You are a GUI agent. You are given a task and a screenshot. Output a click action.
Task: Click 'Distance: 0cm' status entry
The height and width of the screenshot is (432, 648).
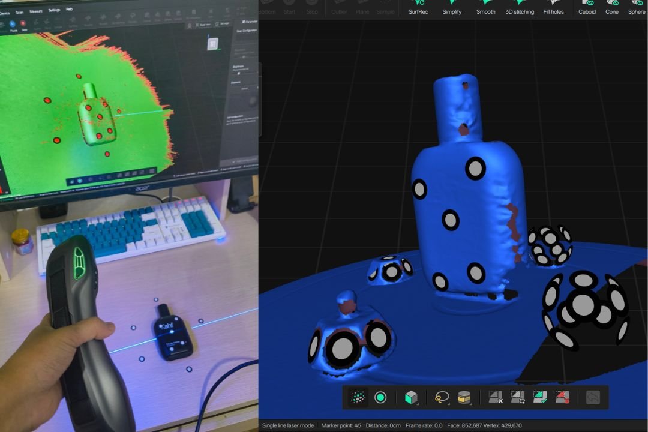pos(383,425)
